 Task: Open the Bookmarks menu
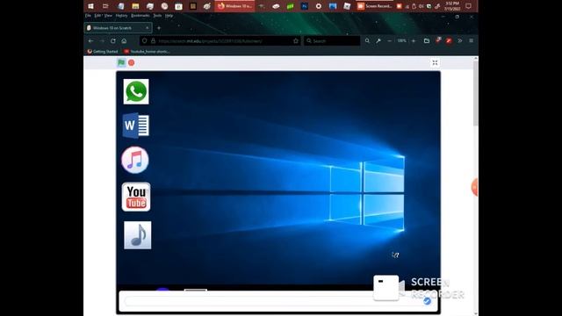pyautogui.click(x=140, y=16)
